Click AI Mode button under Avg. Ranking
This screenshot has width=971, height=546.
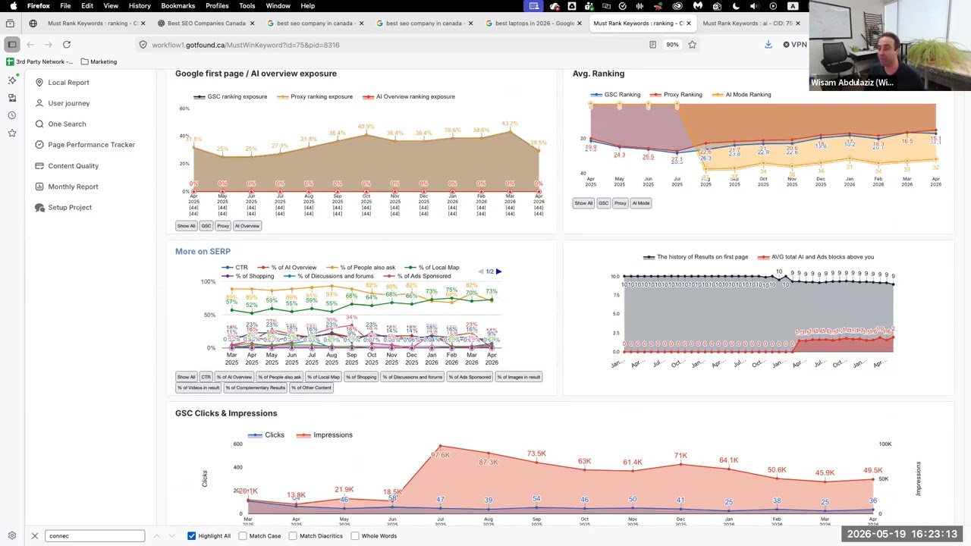coord(641,203)
